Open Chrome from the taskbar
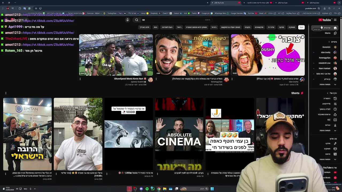Viewport: 342px width, 192px height. (159, 189)
